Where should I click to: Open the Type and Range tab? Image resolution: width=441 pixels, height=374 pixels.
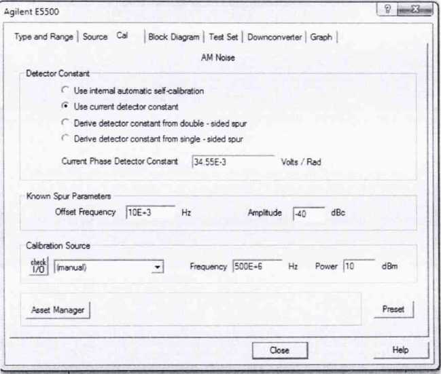43,37
